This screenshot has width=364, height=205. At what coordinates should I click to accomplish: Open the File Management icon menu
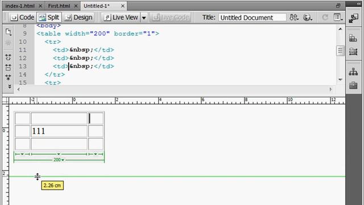click(294, 18)
